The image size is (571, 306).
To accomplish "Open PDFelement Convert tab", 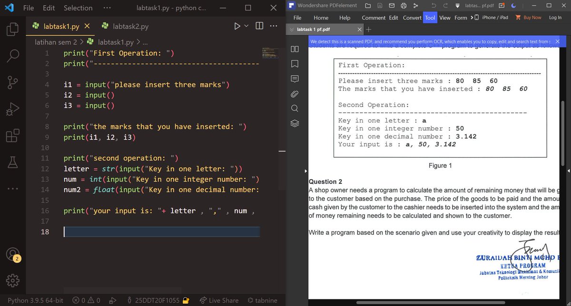I will 412,18.
